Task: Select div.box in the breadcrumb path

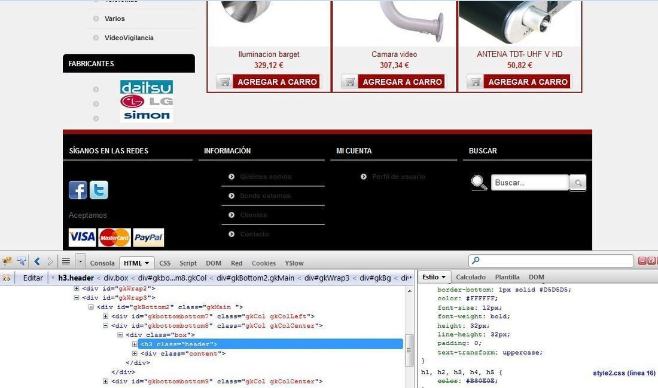Action: [x=116, y=278]
